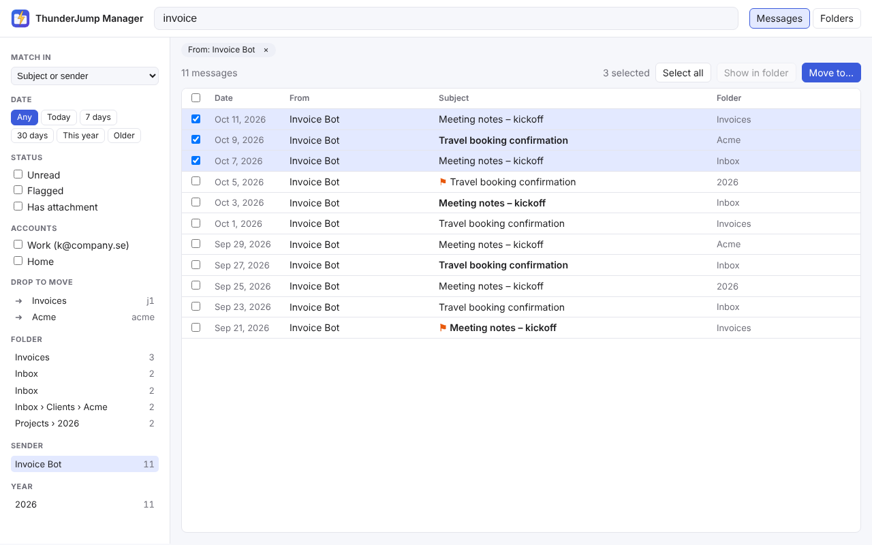The image size is (872, 545).
Task: Enable Has attachment filter
Action: (18, 206)
